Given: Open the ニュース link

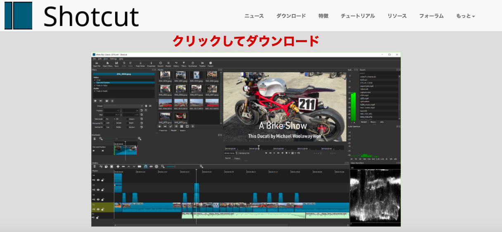Looking at the screenshot, I should (254, 16).
